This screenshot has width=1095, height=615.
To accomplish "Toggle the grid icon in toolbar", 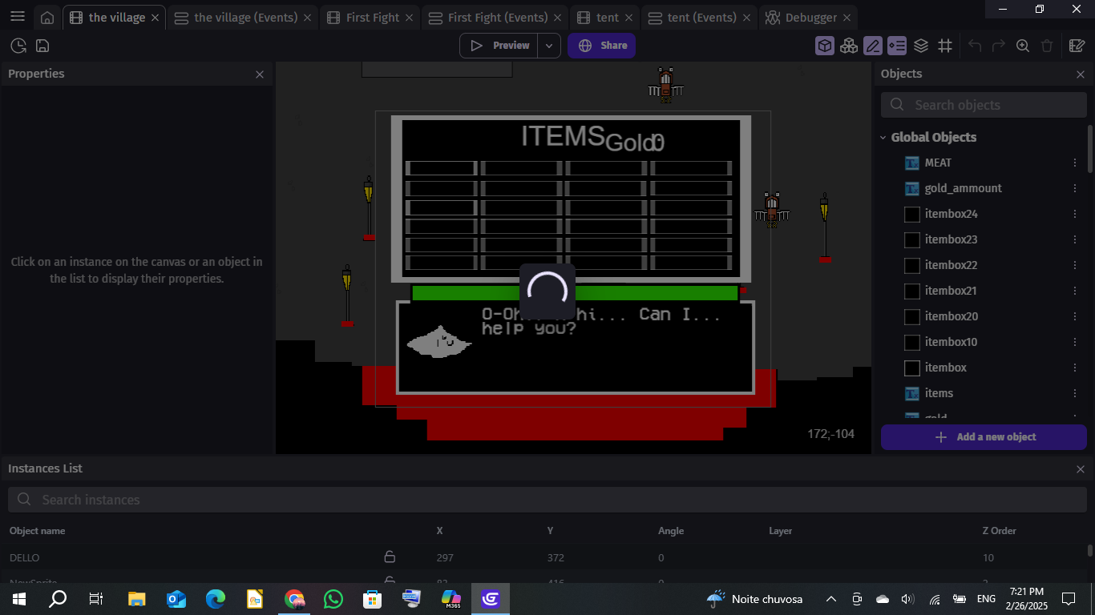I will [945, 46].
